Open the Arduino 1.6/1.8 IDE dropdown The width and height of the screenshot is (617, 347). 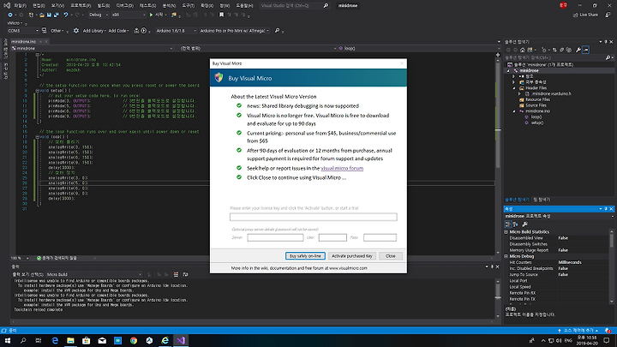[x=176, y=30]
